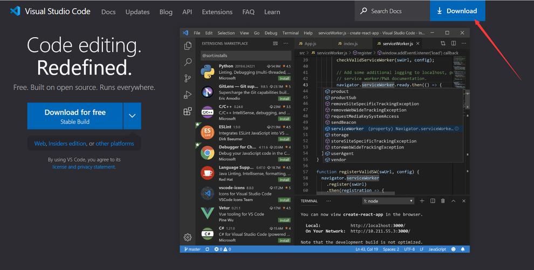The width and height of the screenshot is (534, 270).
Task: Click the open changes compare icon
Action: pyautogui.click(x=443, y=43)
